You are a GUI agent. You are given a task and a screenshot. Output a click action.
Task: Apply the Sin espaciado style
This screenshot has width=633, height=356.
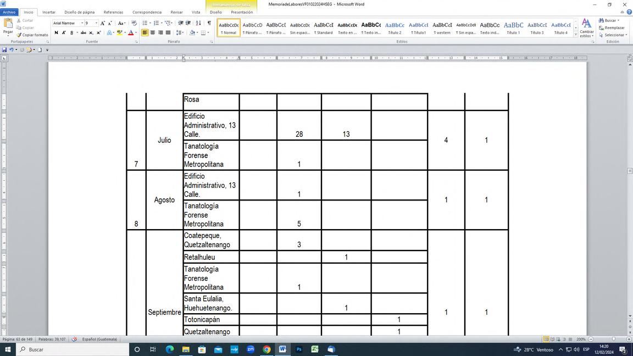300,28
